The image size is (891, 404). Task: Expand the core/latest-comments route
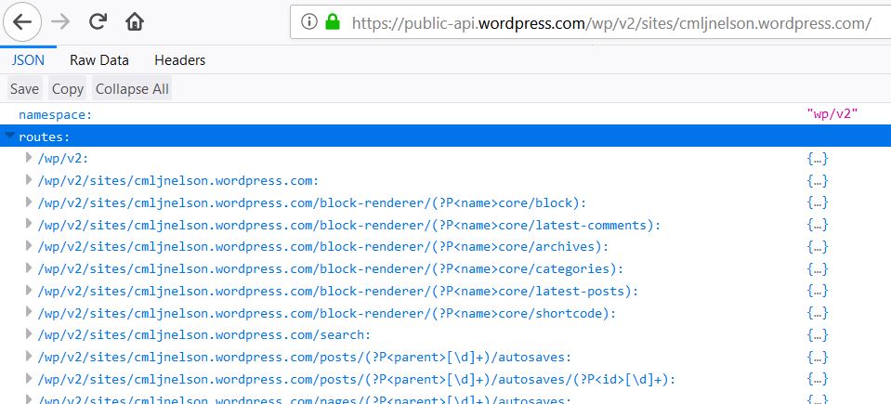tap(29, 224)
